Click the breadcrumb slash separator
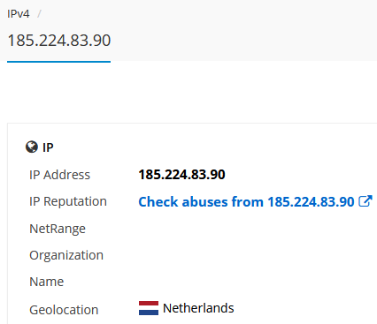 tap(39, 14)
